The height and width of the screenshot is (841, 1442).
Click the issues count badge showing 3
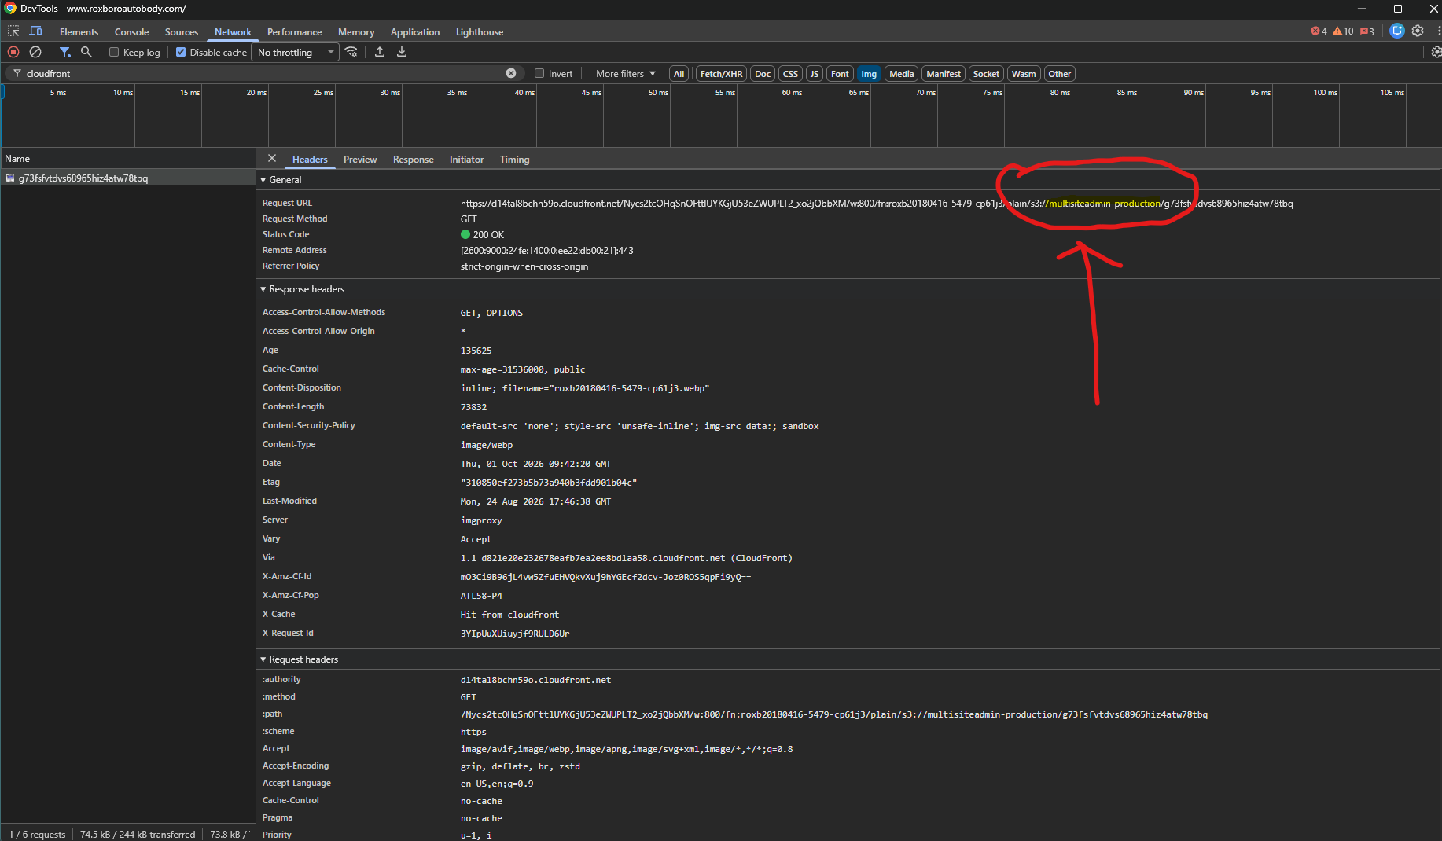click(x=1367, y=31)
